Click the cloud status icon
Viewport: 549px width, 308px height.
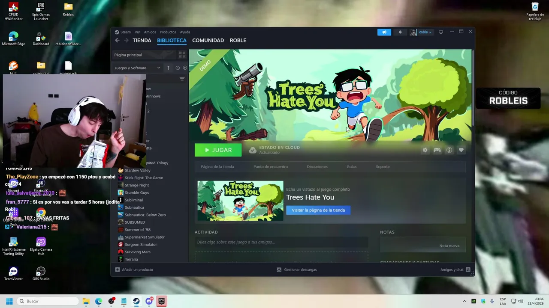(x=253, y=150)
